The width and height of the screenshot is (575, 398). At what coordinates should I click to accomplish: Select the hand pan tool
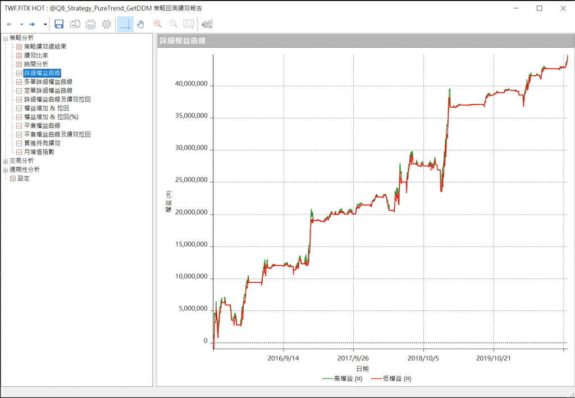(x=141, y=24)
